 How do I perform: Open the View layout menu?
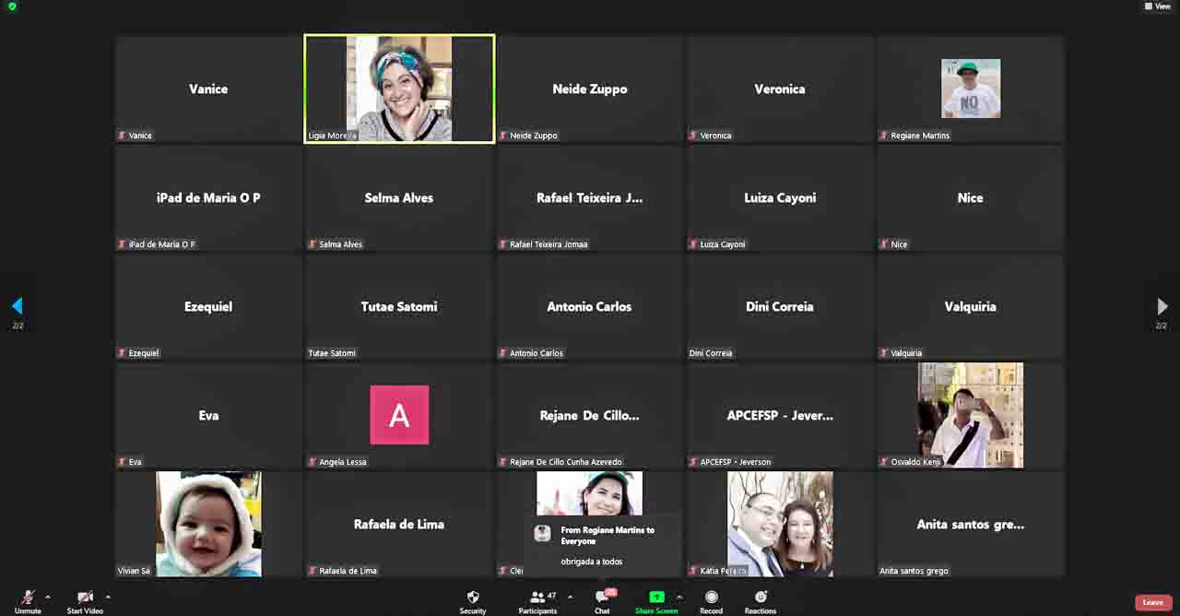(x=1158, y=6)
